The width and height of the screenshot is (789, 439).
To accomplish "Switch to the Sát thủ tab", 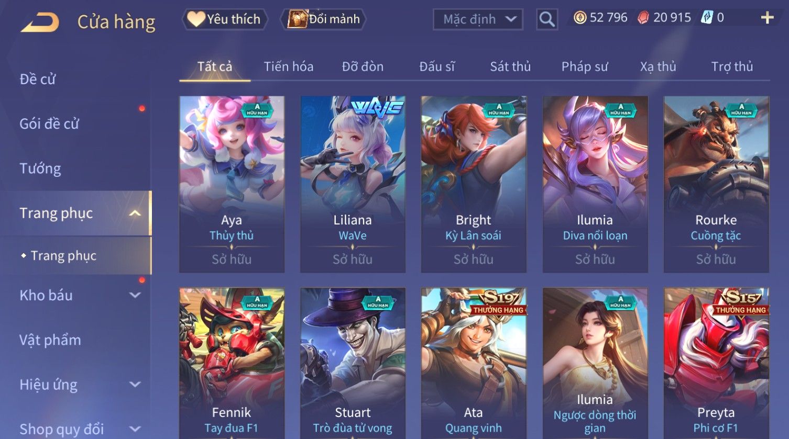I will [510, 66].
